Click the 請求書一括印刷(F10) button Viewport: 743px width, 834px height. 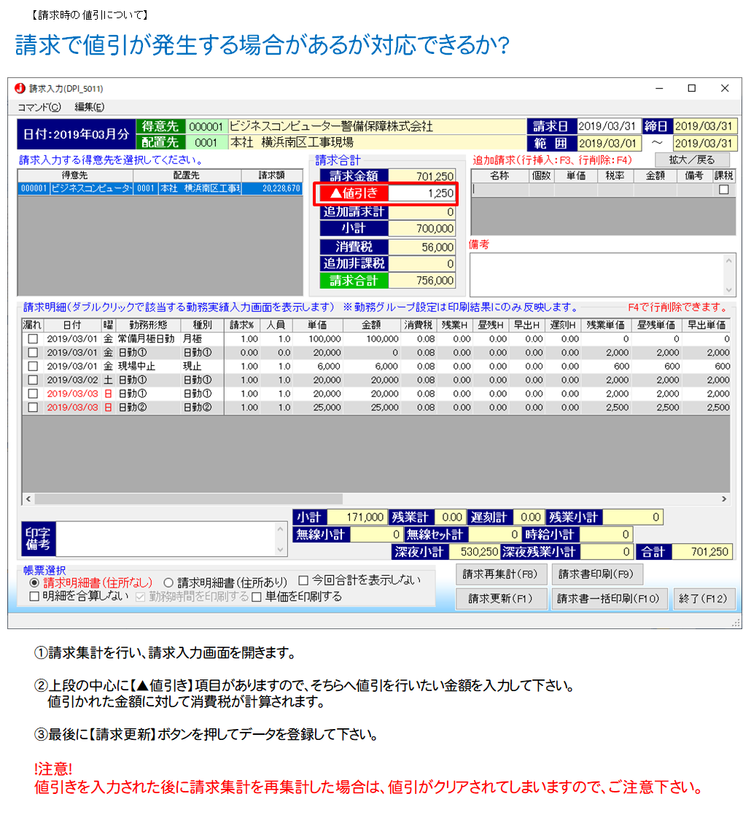[x=608, y=599]
